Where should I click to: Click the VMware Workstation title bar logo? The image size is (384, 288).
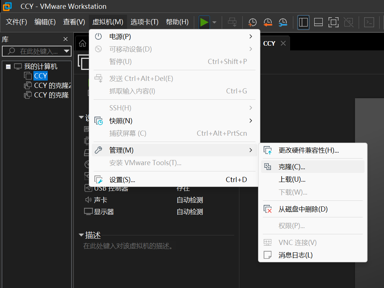(x=7, y=6)
